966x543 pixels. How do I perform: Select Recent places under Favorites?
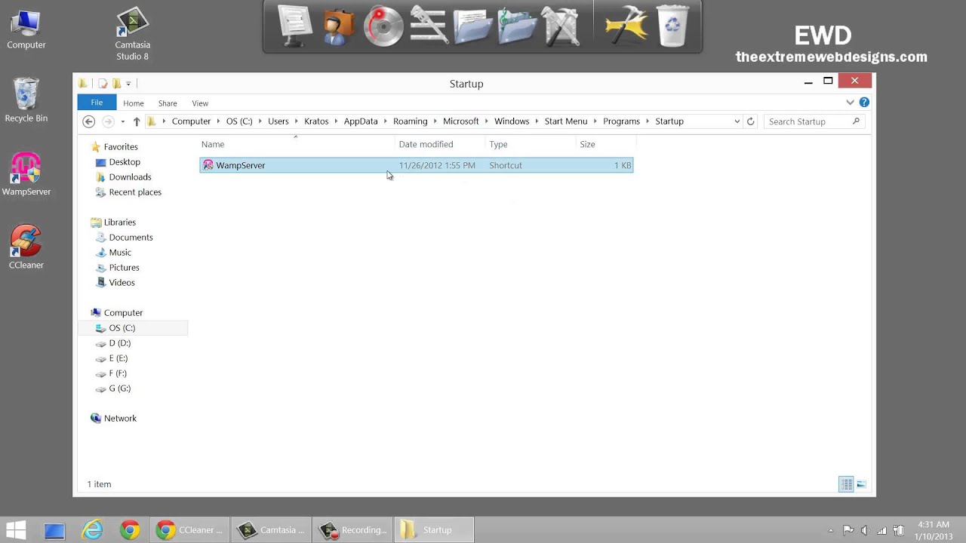[135, 192]
